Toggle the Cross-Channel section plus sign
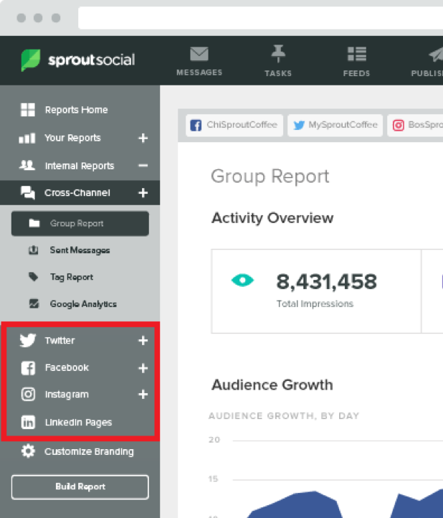 [143, 192]
